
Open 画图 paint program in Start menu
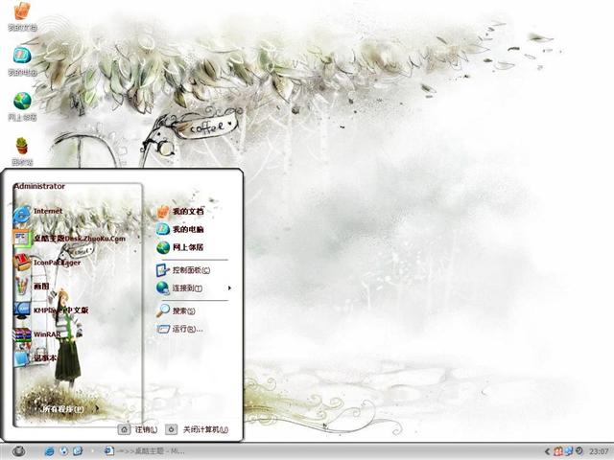(x=32, y=287)
